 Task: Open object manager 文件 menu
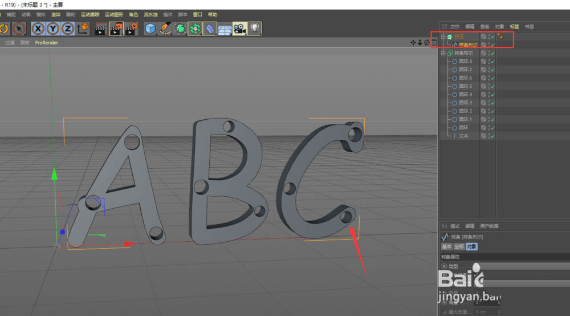point(455,27)
